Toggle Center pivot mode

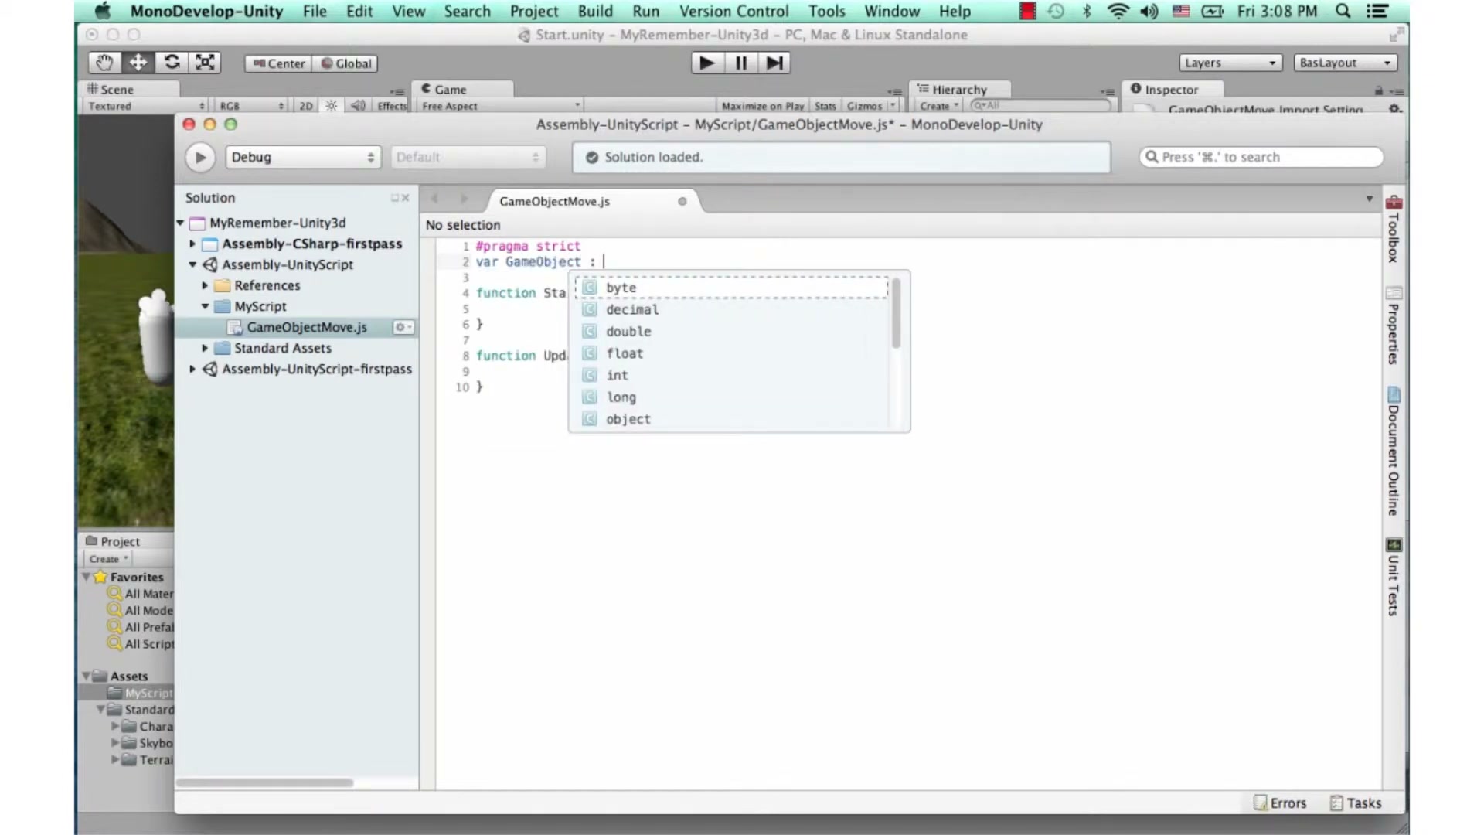[x=278, y=63]
